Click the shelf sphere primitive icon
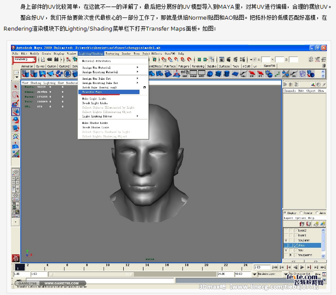Screen dimensions: 336x295 [x=210, y=74]
